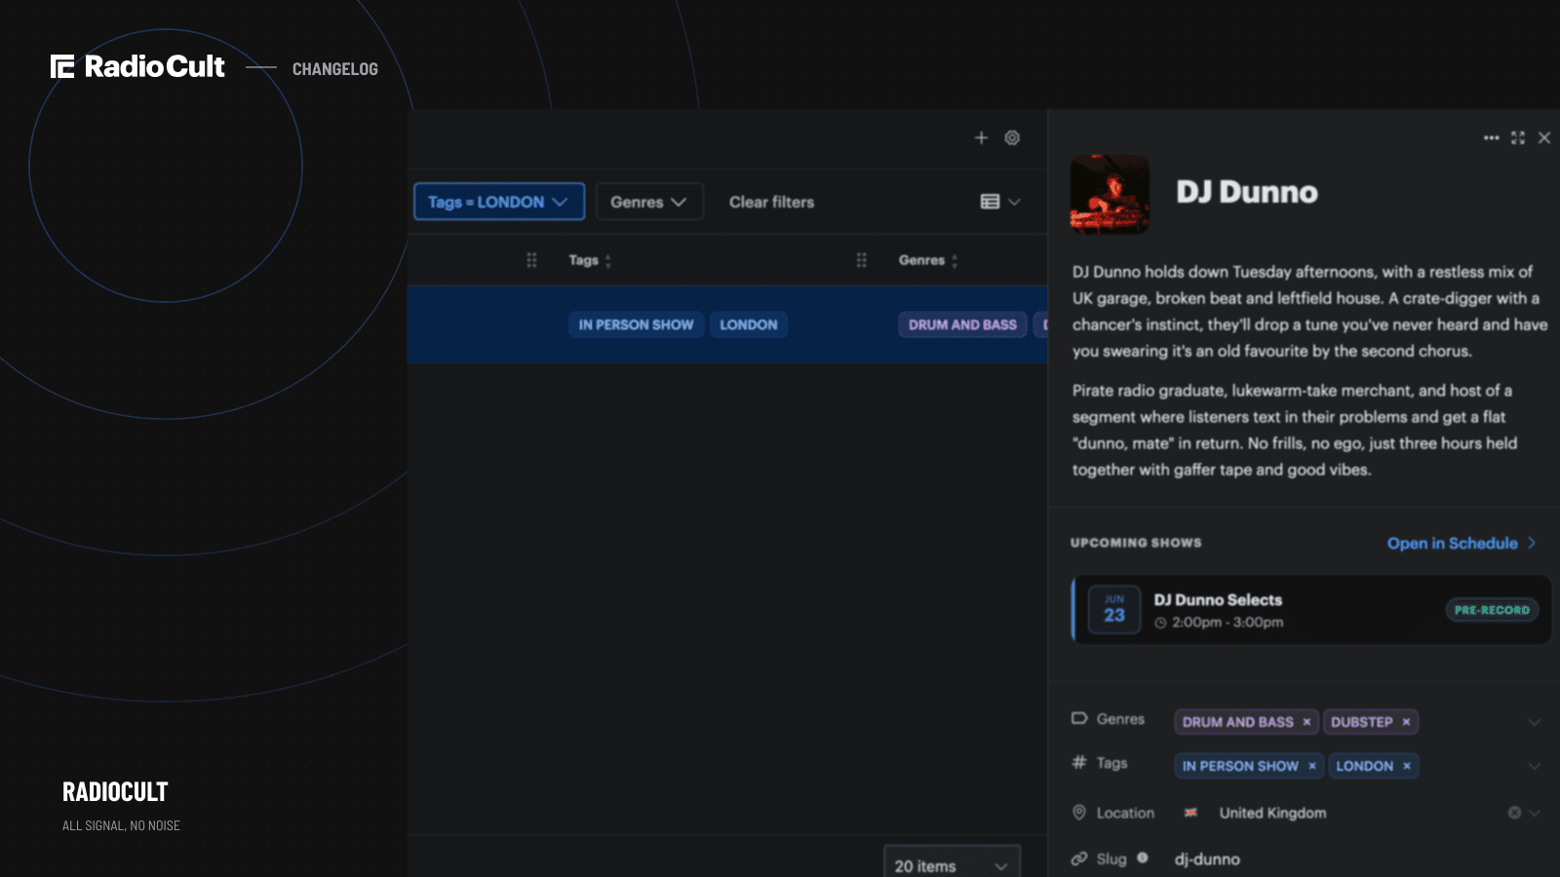Viewport: 1560px width, 877px height.
Task: Expand the detail panel to fullscreen
Action: 1518,137
